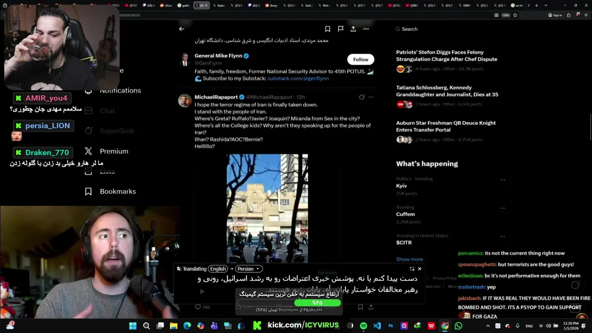Open Spotify from the taskbar

(x=364, y=326)
